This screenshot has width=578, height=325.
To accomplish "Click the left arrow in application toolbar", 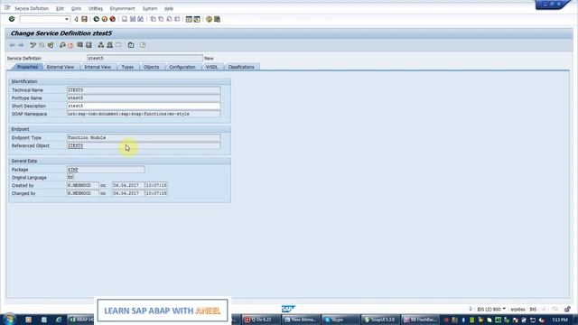I will (x=12, y=45).
